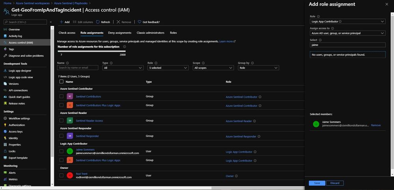Open Role dropdown in Add role assignment
394x190 pixels.
point(347,22)
